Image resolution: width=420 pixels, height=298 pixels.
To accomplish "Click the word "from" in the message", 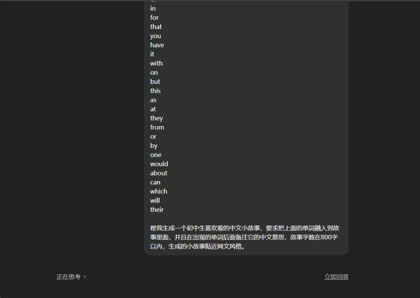I will point(157,127).
